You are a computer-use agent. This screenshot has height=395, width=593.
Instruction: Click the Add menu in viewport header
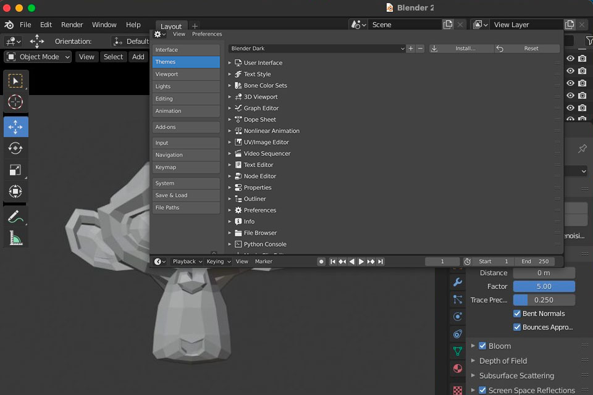pos(138,57)
